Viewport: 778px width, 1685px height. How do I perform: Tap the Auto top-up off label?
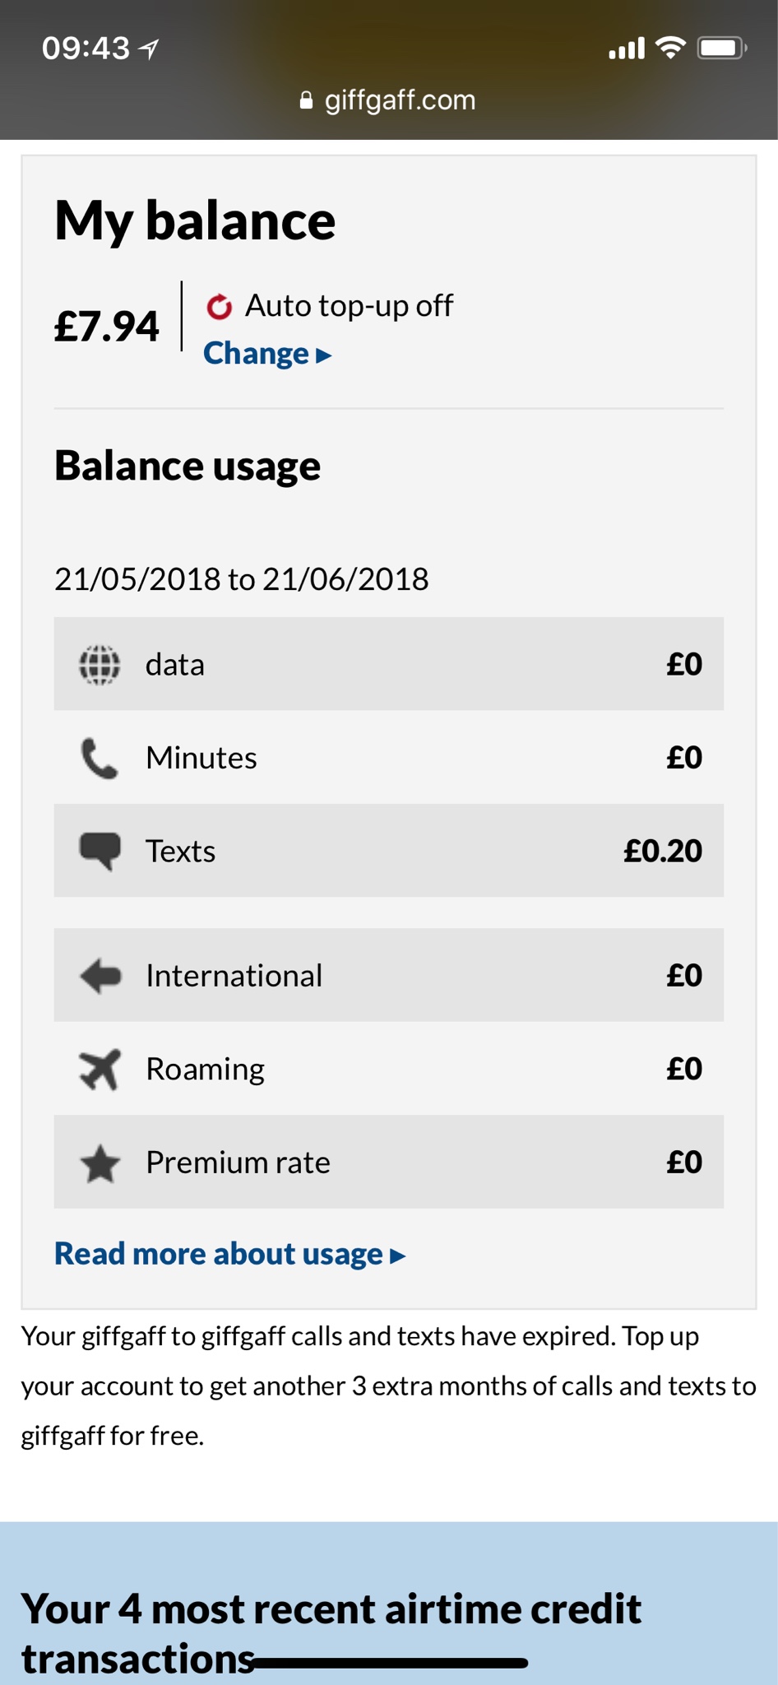pos(350,305)
